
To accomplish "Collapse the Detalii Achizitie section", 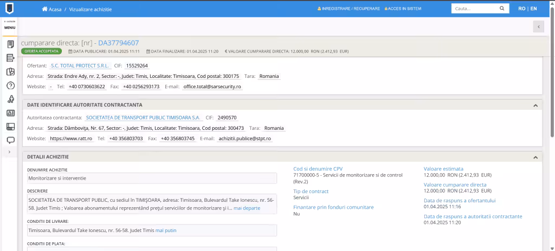I will (x=535, y=157).
